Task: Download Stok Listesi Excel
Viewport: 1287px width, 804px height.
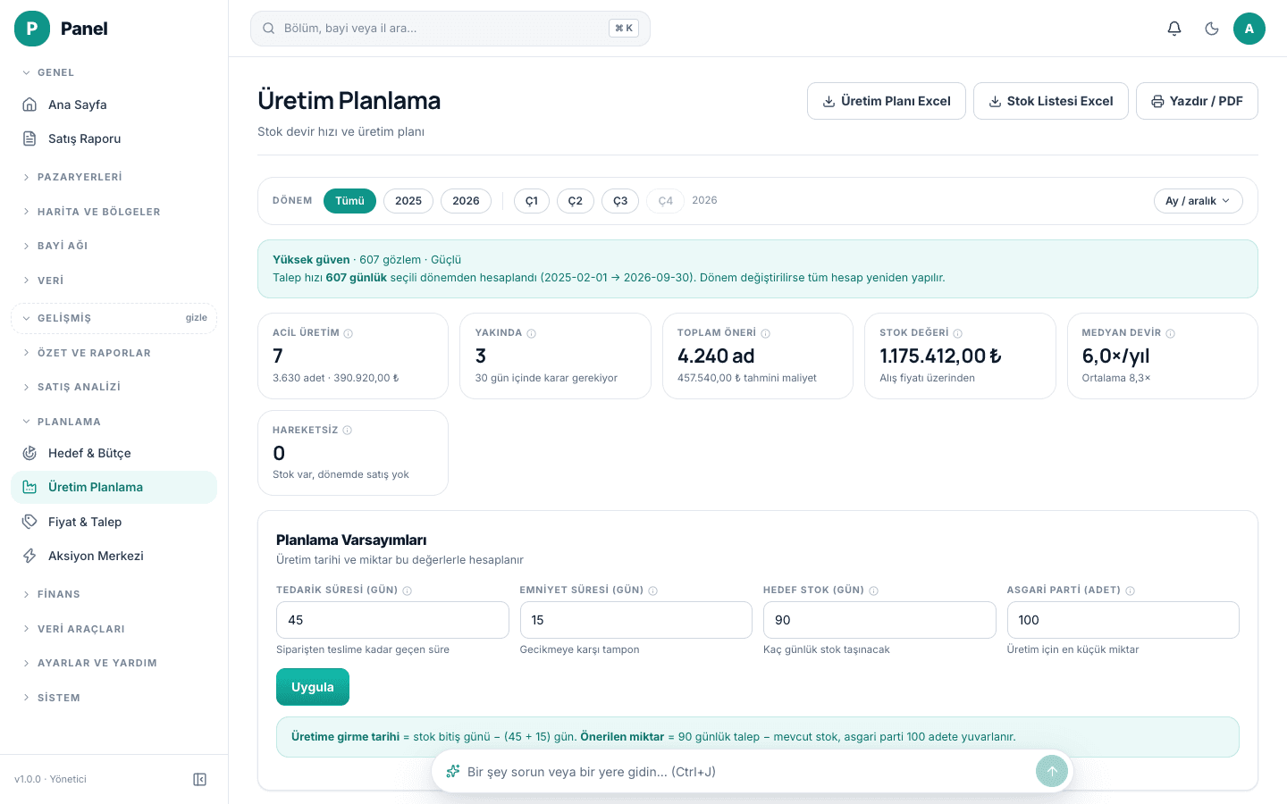Action: [1051, 101]
